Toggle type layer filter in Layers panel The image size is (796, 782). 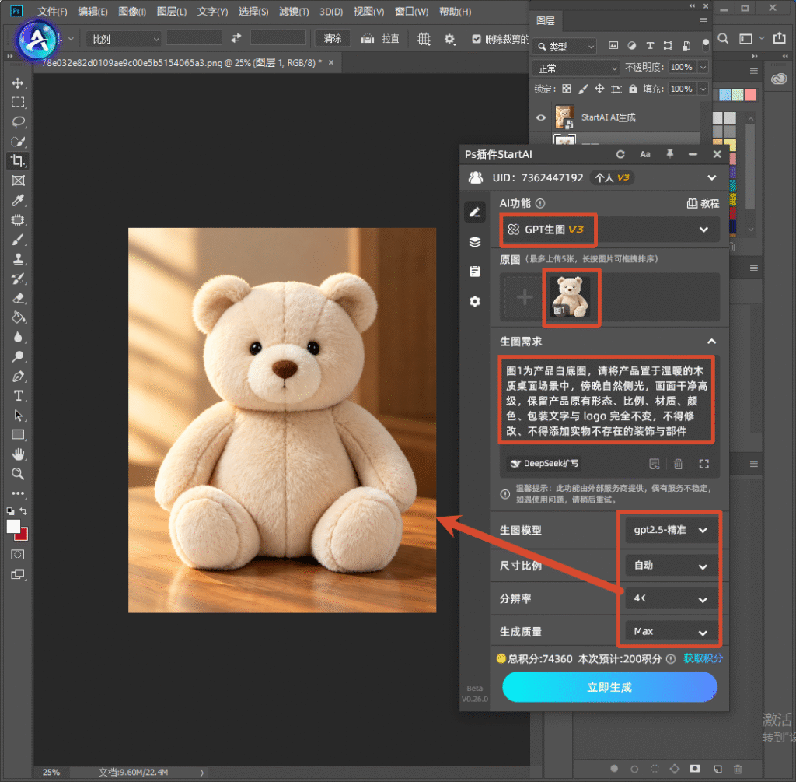(x=650, y=46)
